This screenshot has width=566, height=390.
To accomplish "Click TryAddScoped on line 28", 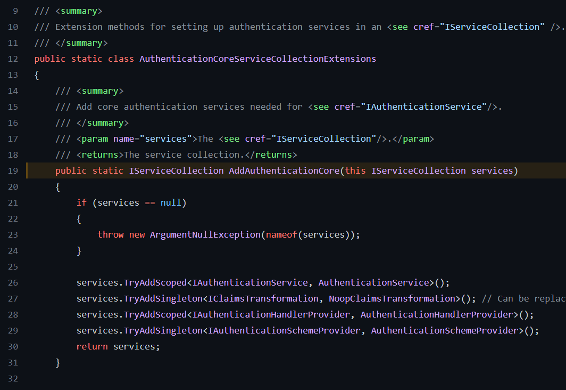I will (155, 314).
